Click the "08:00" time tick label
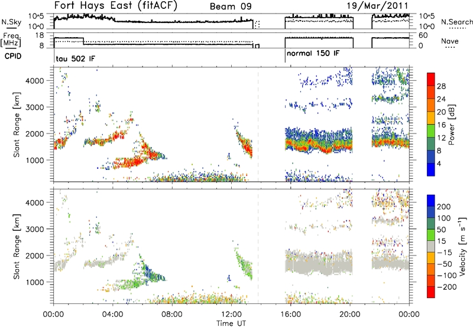The width and height of the screenshot is (473, 327). (172, 315)
